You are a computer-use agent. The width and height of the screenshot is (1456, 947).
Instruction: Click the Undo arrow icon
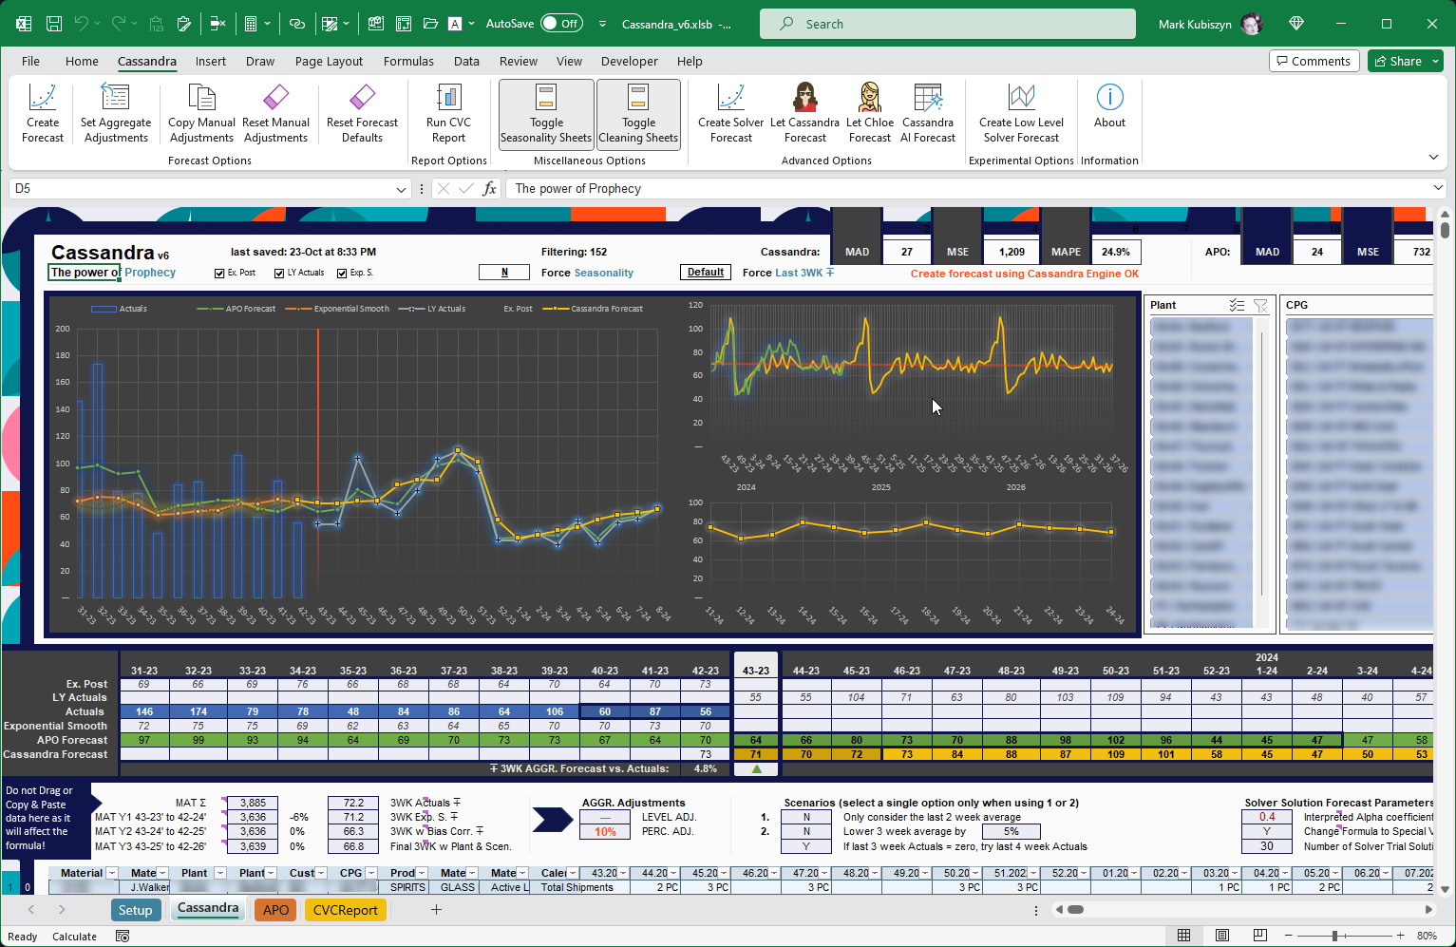(82, 24)
